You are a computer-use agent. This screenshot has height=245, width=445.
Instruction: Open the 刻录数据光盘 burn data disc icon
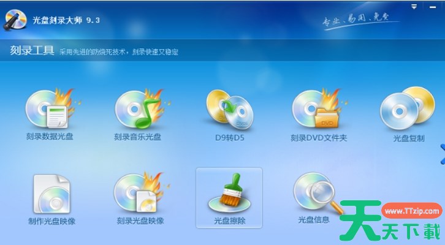pos(50,108)
